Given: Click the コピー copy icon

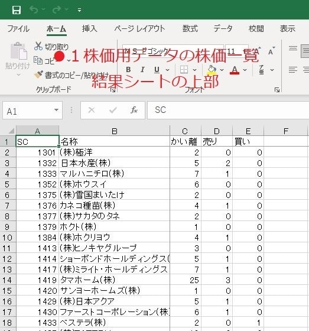Looking at the screenshot, I should coord(38,60).
